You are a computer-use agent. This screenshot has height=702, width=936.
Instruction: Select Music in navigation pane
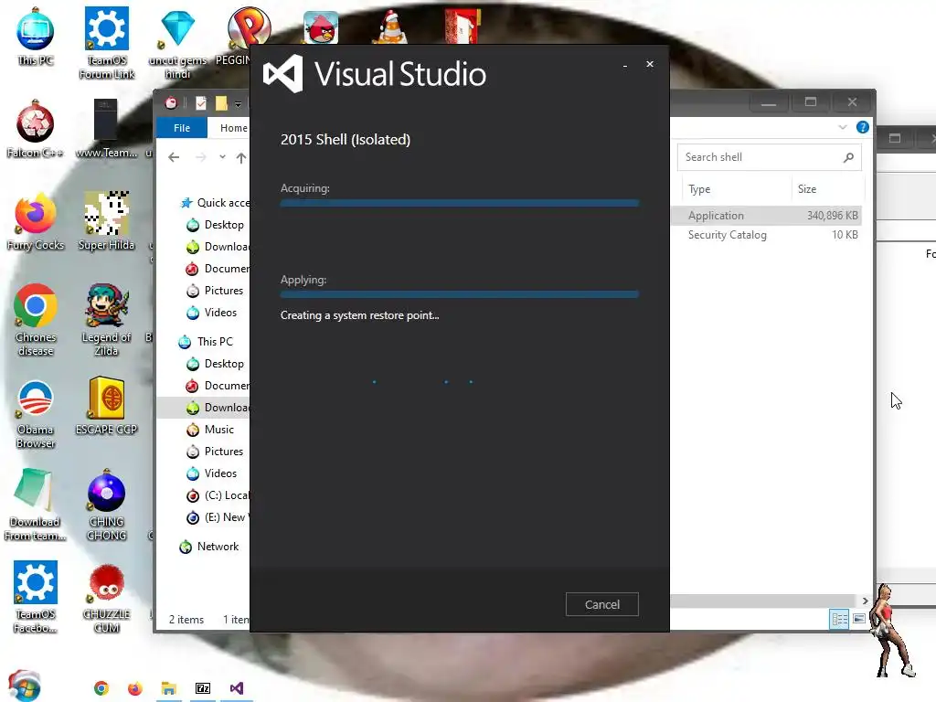(x=210, y=430)
